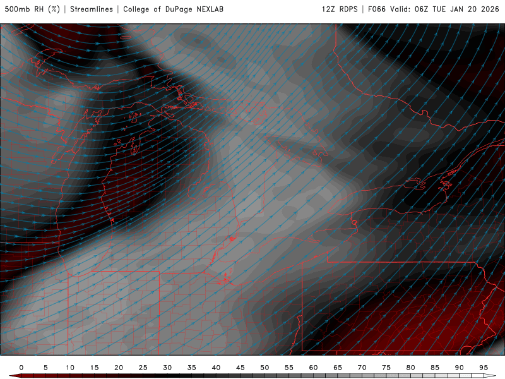The height and width of the screenshot is (379, 505).
Task: Select the 30 legend value
Action: pos(167,368)
